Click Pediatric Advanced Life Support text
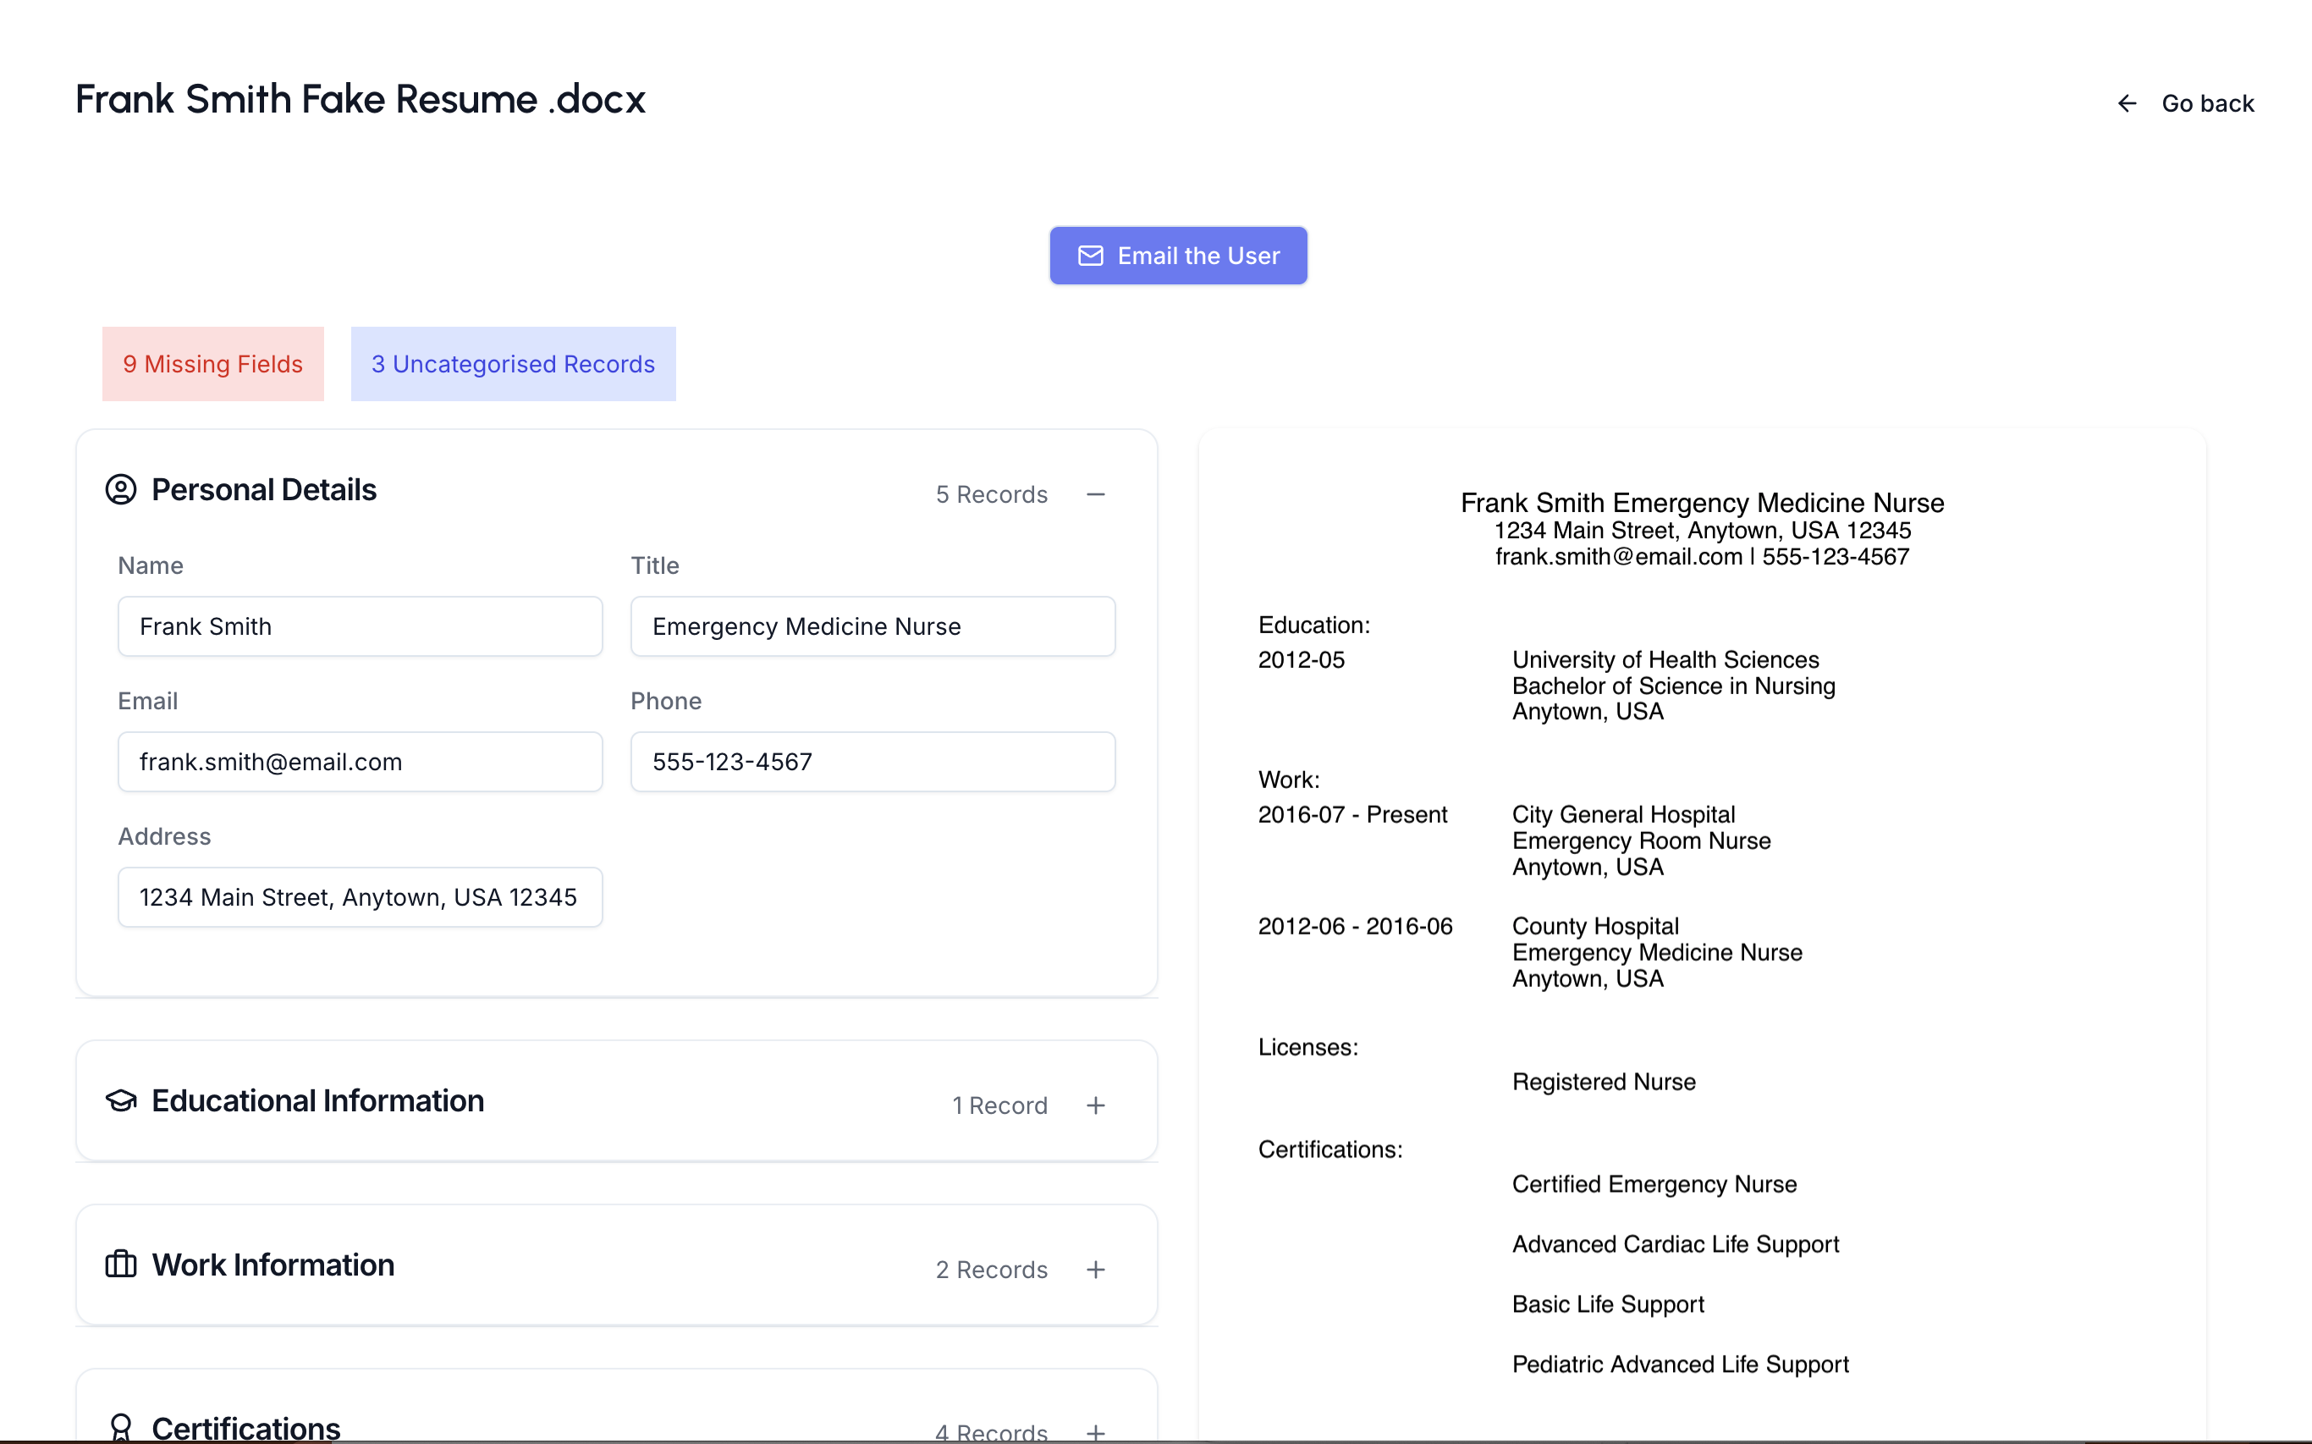Screen dimensions: 2312x1444 (x=1680, y=1364)
